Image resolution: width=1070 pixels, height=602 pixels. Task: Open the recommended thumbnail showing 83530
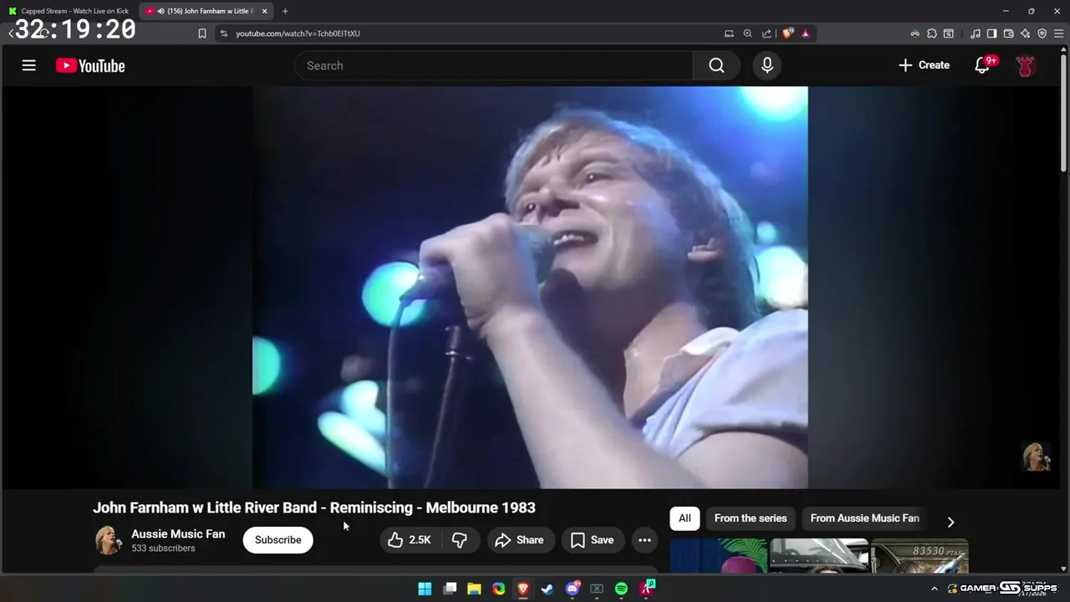pyautogui.click(x=920, y=556)
